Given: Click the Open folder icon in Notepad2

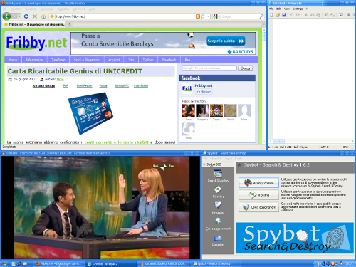Looking at the screenshot, I should tap(278, 15).
